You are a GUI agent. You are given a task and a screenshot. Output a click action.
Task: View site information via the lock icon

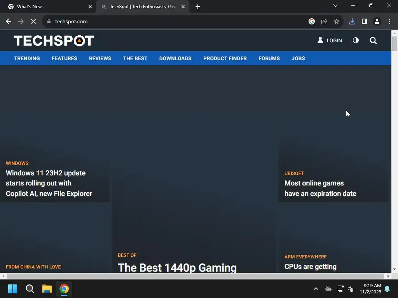click(x=49, y=22)
